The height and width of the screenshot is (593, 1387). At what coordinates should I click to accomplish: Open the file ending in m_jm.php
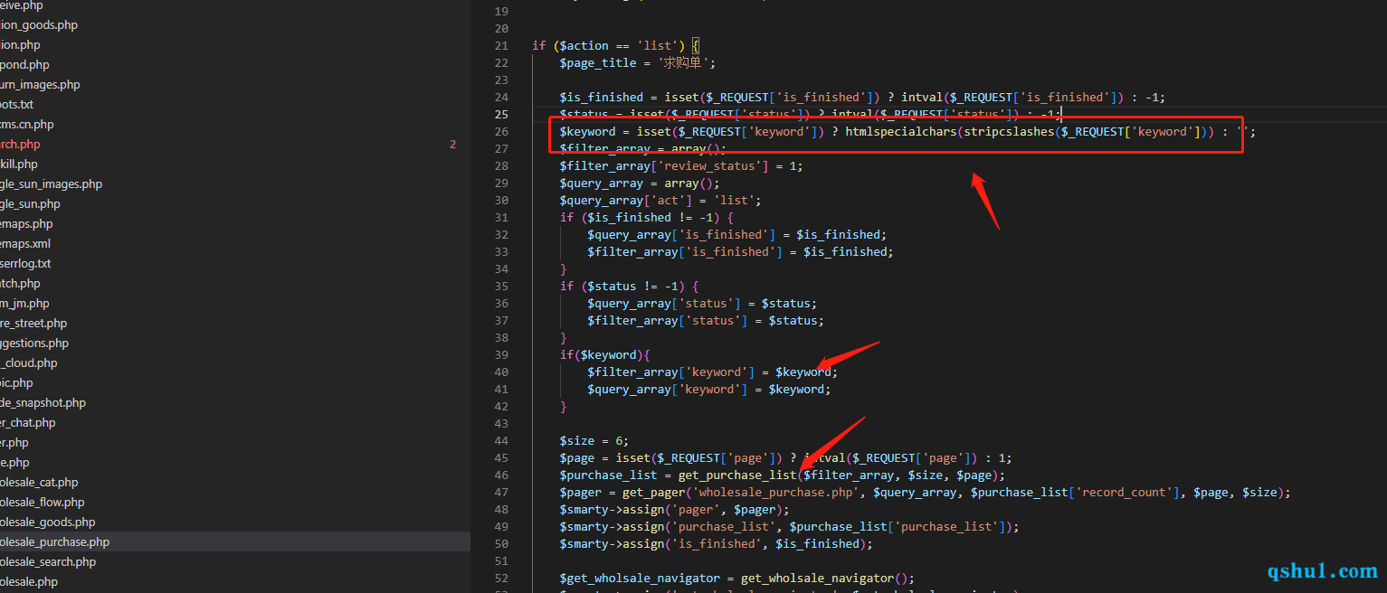(24, 304)
